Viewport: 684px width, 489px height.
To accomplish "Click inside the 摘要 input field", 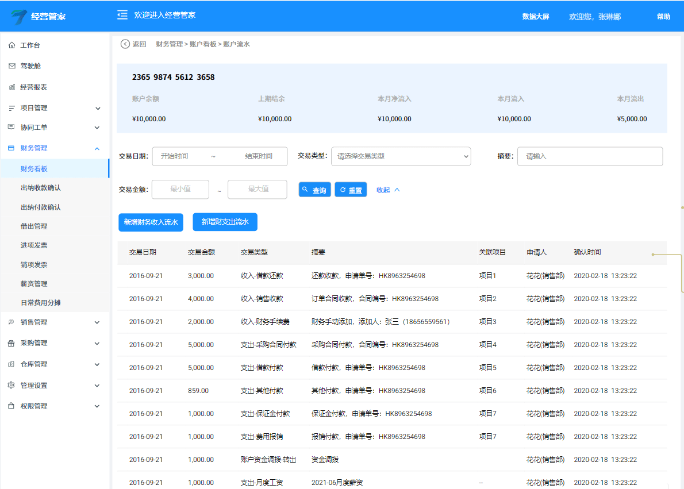I will click(x=590, y=156).
